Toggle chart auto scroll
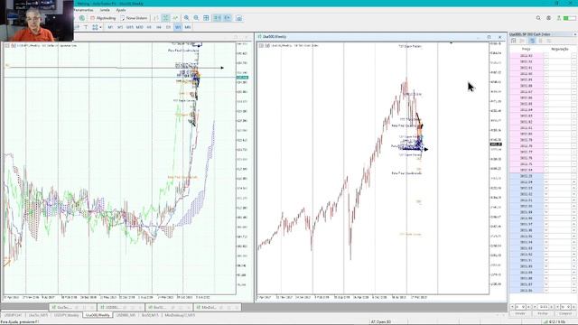Image resolution: width=578 pixels, height=325 pixels. coord(217,18)
